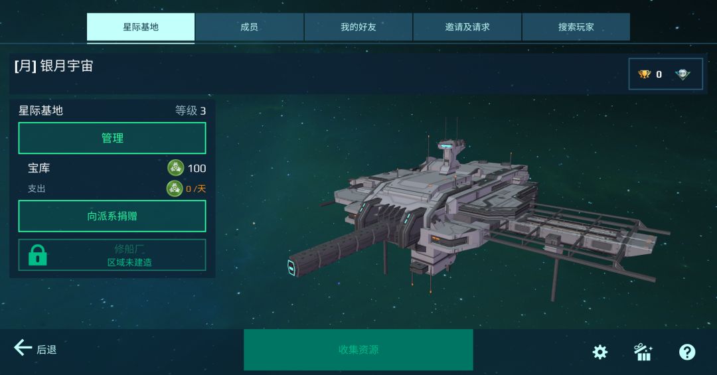Open the settings gear icon
The width and height of the screenshot is (717, 375).
(600, 352)
